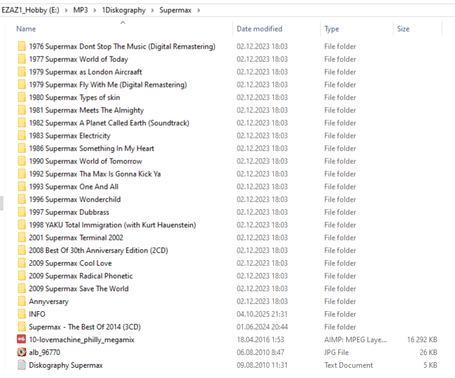
Task: Click date '04.10.2025 21:31' of INFO folder
Action: tap(262, 314)
